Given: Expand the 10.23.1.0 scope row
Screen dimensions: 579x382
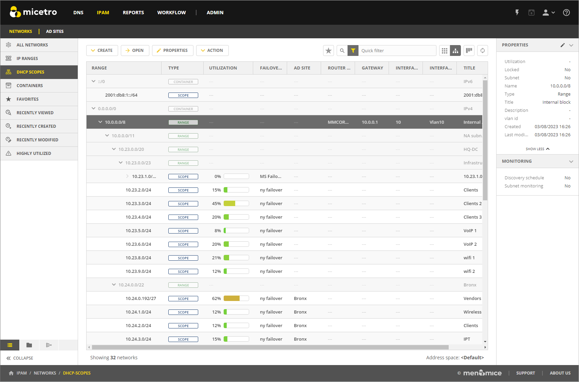Looking at the screenshot, I should 127,176.
